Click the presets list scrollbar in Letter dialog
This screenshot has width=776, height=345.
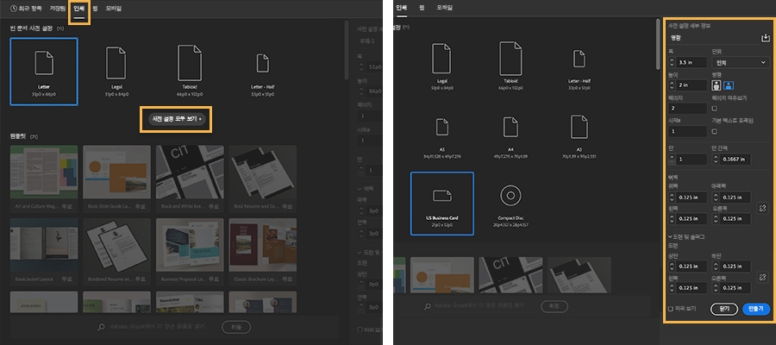[346, 49]
